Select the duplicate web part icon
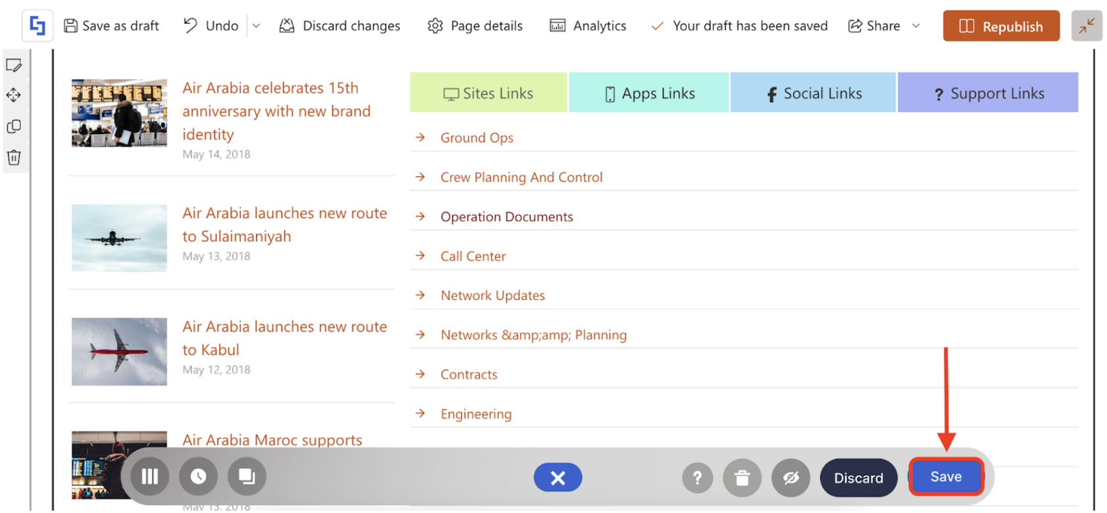This screenshot has height=513, width=1107. pyautogui.click(x=14, y=126)
